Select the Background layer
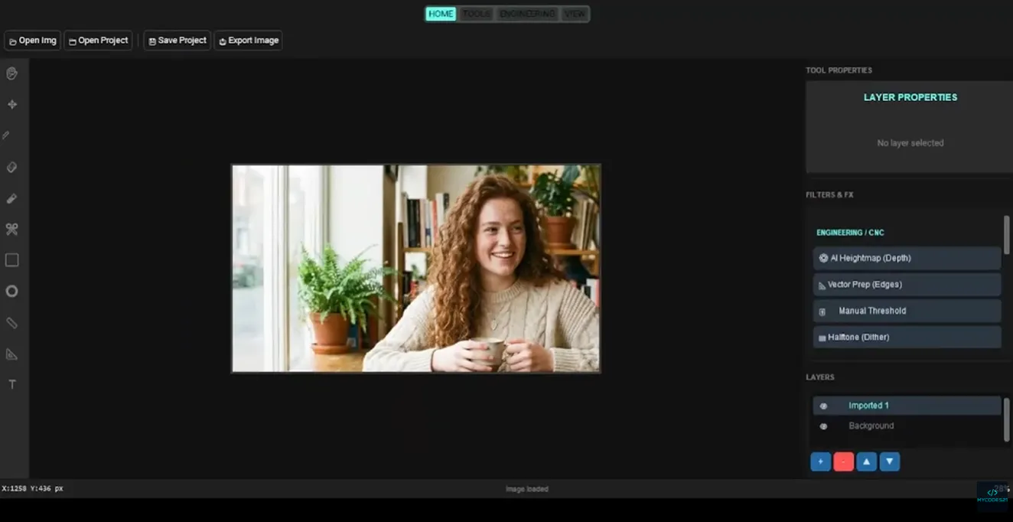The image size is (1013, 522). tap(907, 426)
